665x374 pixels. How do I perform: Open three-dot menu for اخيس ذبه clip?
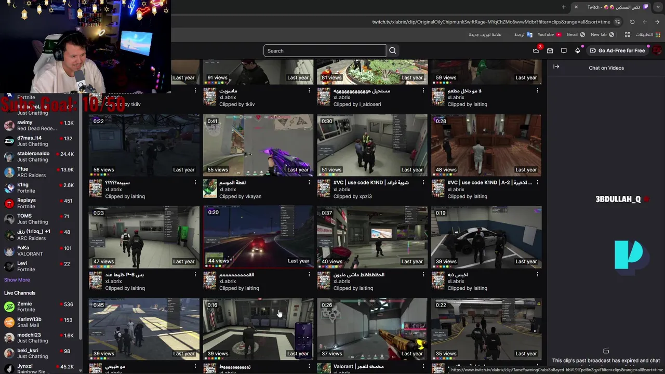(x=537, y=274)
